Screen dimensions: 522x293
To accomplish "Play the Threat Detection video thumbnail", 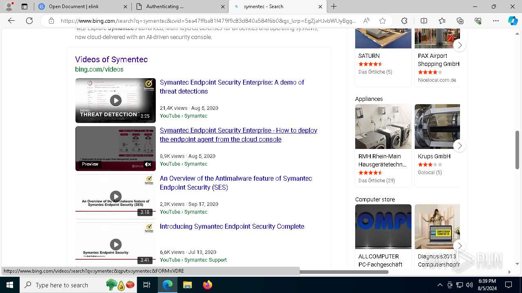I will click(115, 100).
